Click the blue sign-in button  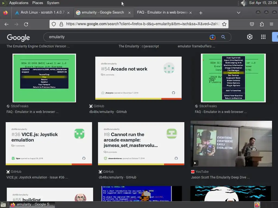pyautogui.click(x=275, y=37)
